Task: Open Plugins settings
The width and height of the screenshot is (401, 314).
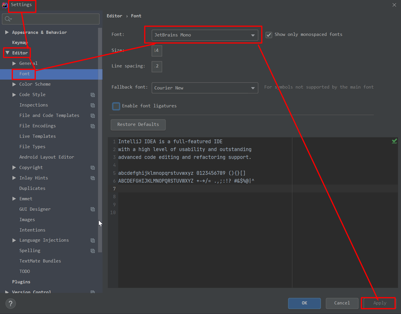Action: (x=21, y=282)
